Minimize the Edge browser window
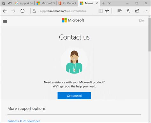Image resolution: width=151 pixels, height=123 pixels. click(x=127, y=3)
